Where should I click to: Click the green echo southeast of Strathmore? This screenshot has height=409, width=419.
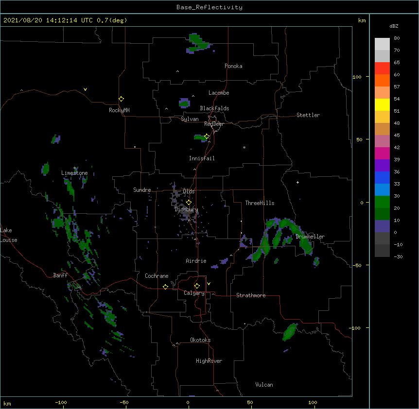click(x=290, y=332)
